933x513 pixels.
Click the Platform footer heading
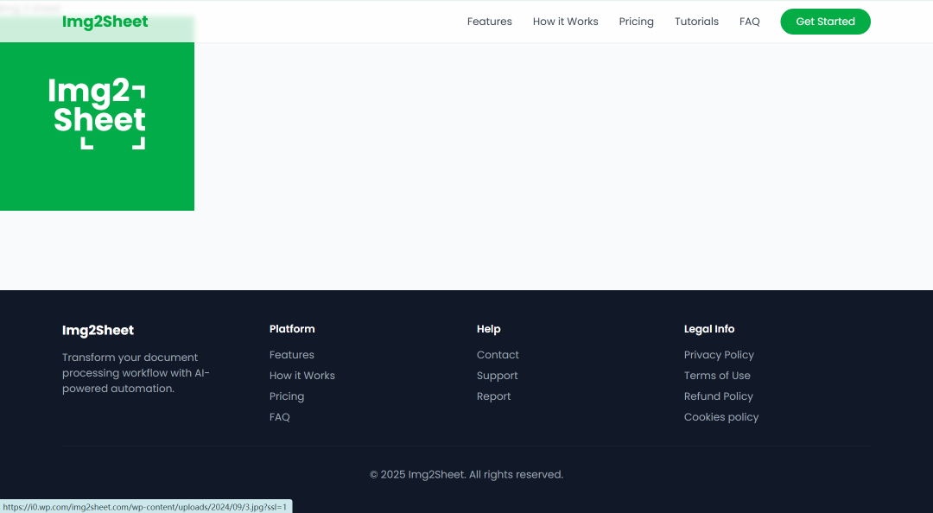tap(292, 329)
